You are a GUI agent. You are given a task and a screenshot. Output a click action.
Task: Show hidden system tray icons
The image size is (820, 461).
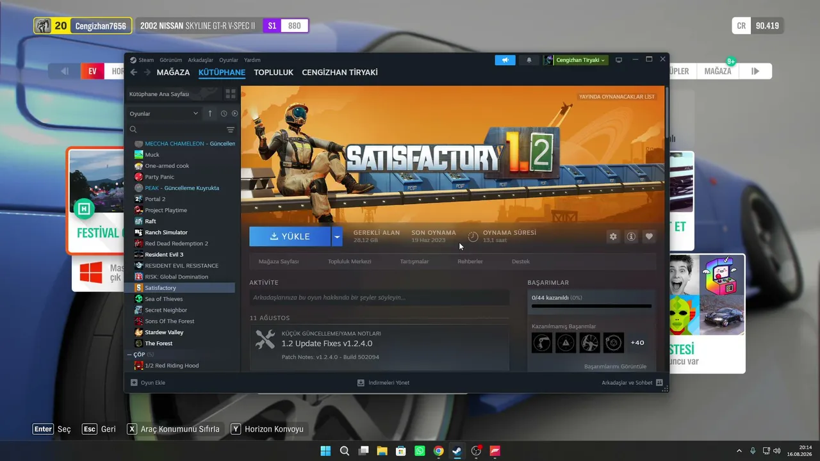739,451
